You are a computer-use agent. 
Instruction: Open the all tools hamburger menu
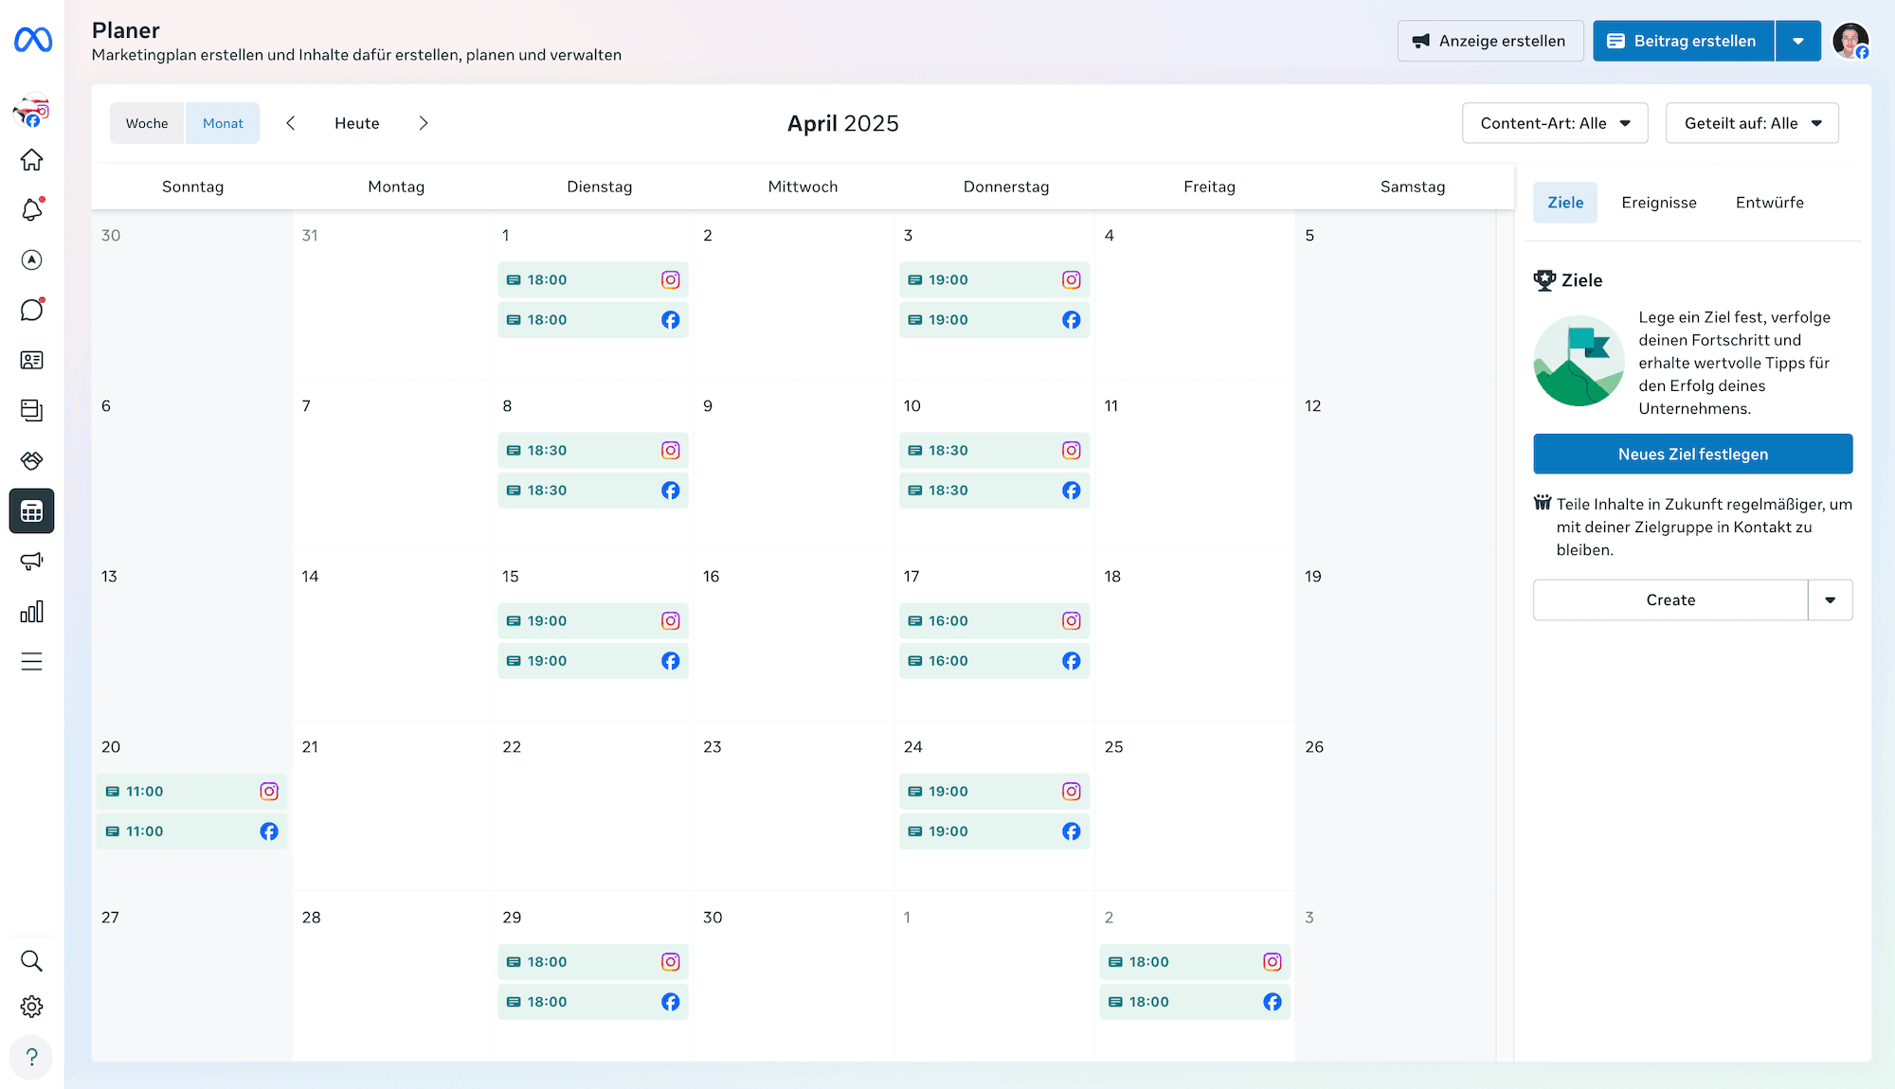point(31,662)
